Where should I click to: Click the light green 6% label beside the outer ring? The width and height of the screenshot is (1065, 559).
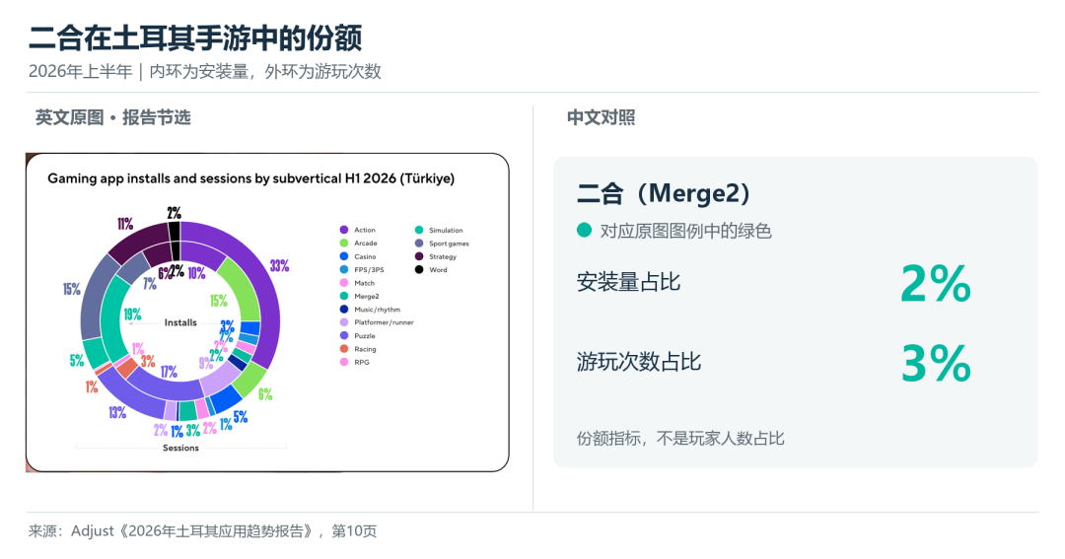[x=265, y=394]
